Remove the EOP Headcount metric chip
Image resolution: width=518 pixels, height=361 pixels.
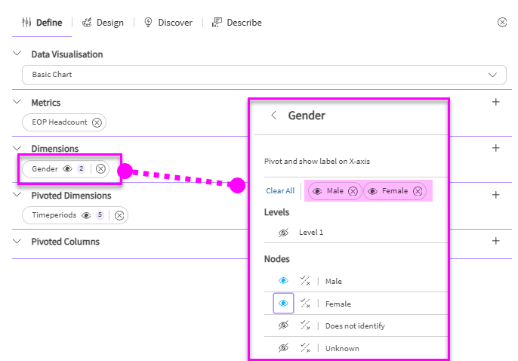pos(97,122)
